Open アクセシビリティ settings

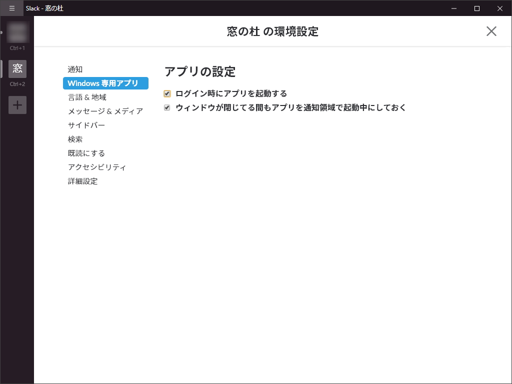coord(98,167)
